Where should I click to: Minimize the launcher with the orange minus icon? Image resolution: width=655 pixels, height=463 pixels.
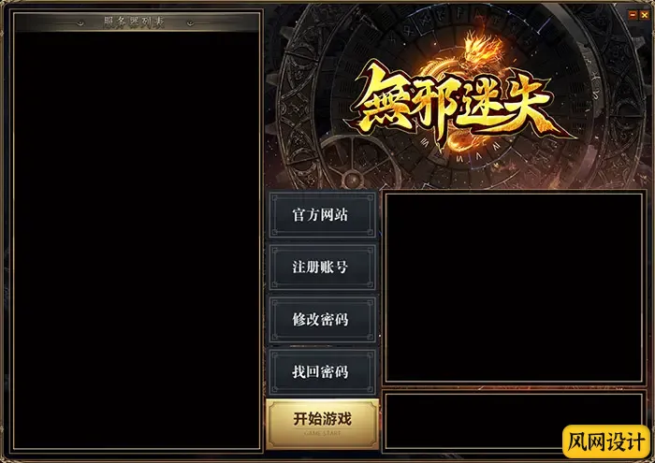tap(633, 16)
